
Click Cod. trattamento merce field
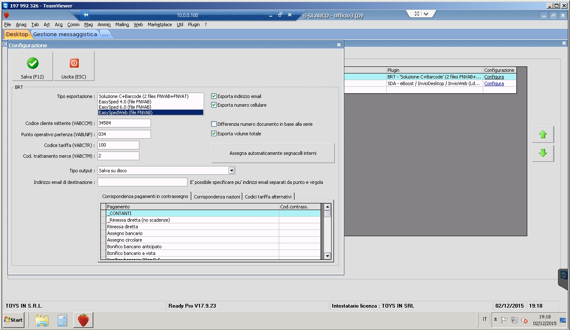tap(118, 156)
